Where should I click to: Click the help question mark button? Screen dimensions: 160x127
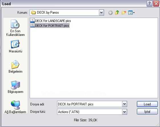[149, 4]
